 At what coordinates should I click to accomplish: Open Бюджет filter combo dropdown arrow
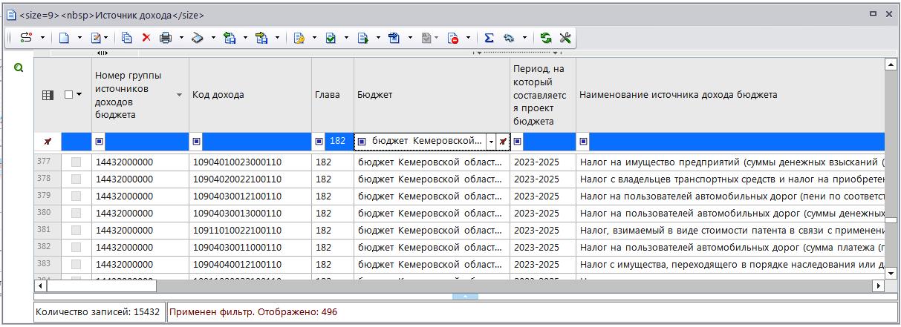click(491, 141)
